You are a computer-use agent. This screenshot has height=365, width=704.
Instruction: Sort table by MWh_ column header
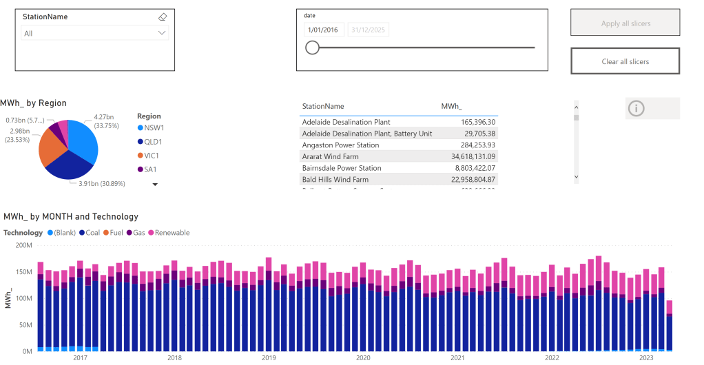[452, 106]
